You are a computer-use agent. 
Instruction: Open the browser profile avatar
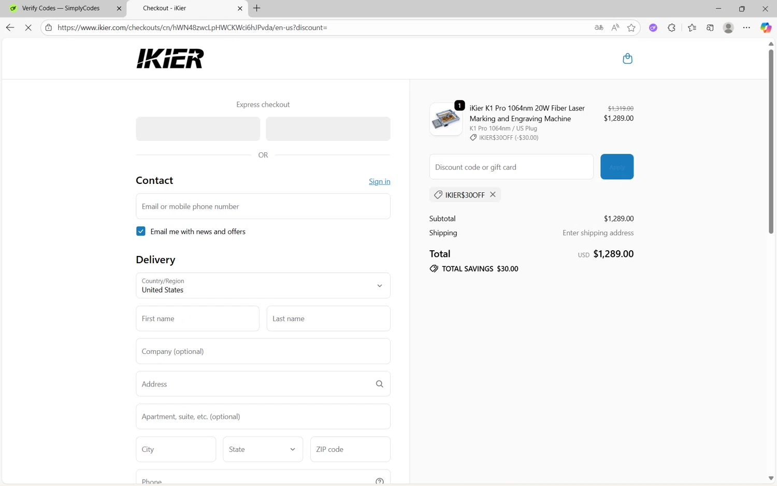click(x=728, y=27)
